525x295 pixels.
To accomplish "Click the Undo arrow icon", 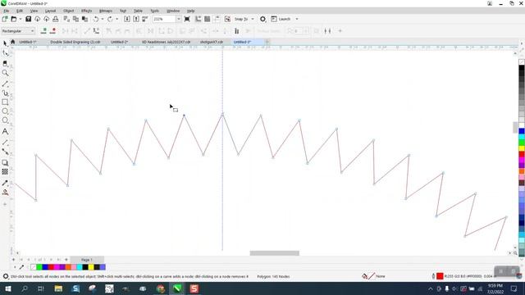I will [96, 19].
